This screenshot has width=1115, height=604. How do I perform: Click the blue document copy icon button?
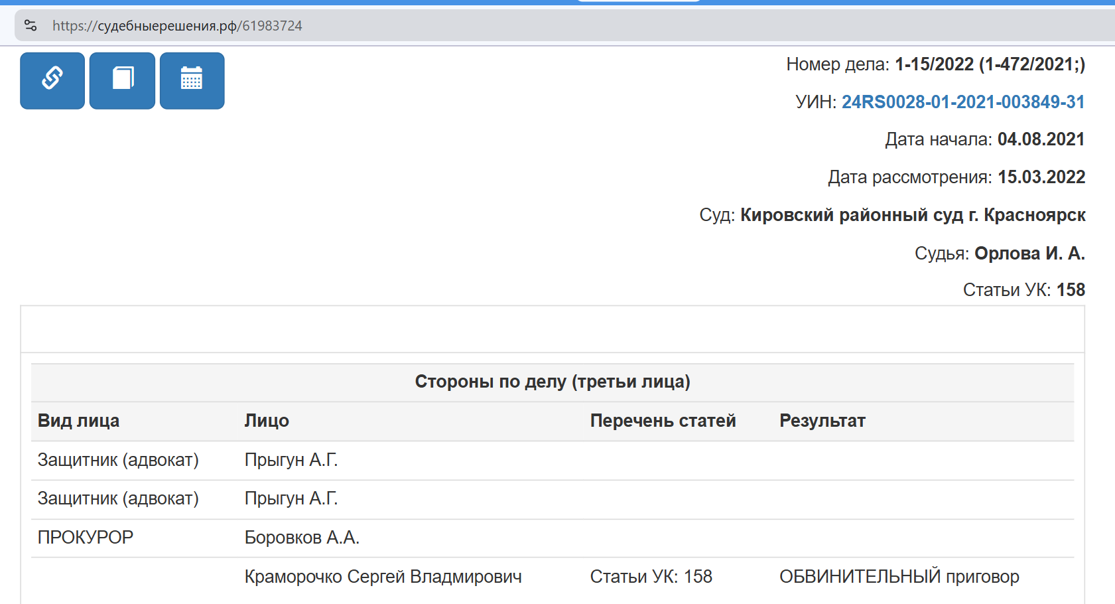pos(123,80)
